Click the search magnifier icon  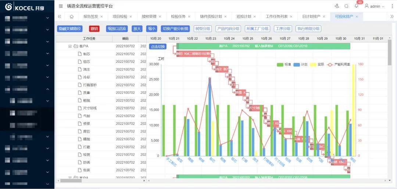[347, 6]
